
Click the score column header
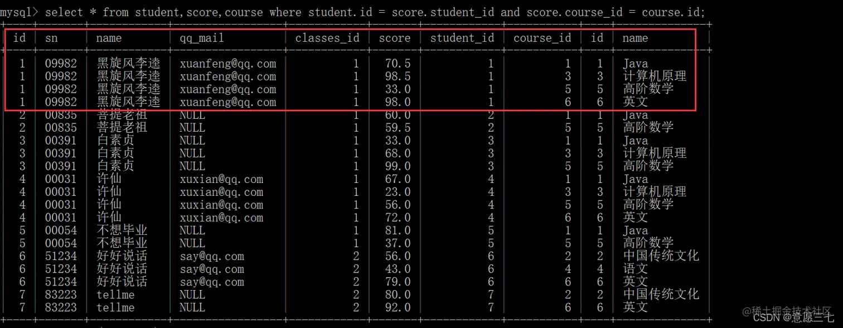point(395,38)
